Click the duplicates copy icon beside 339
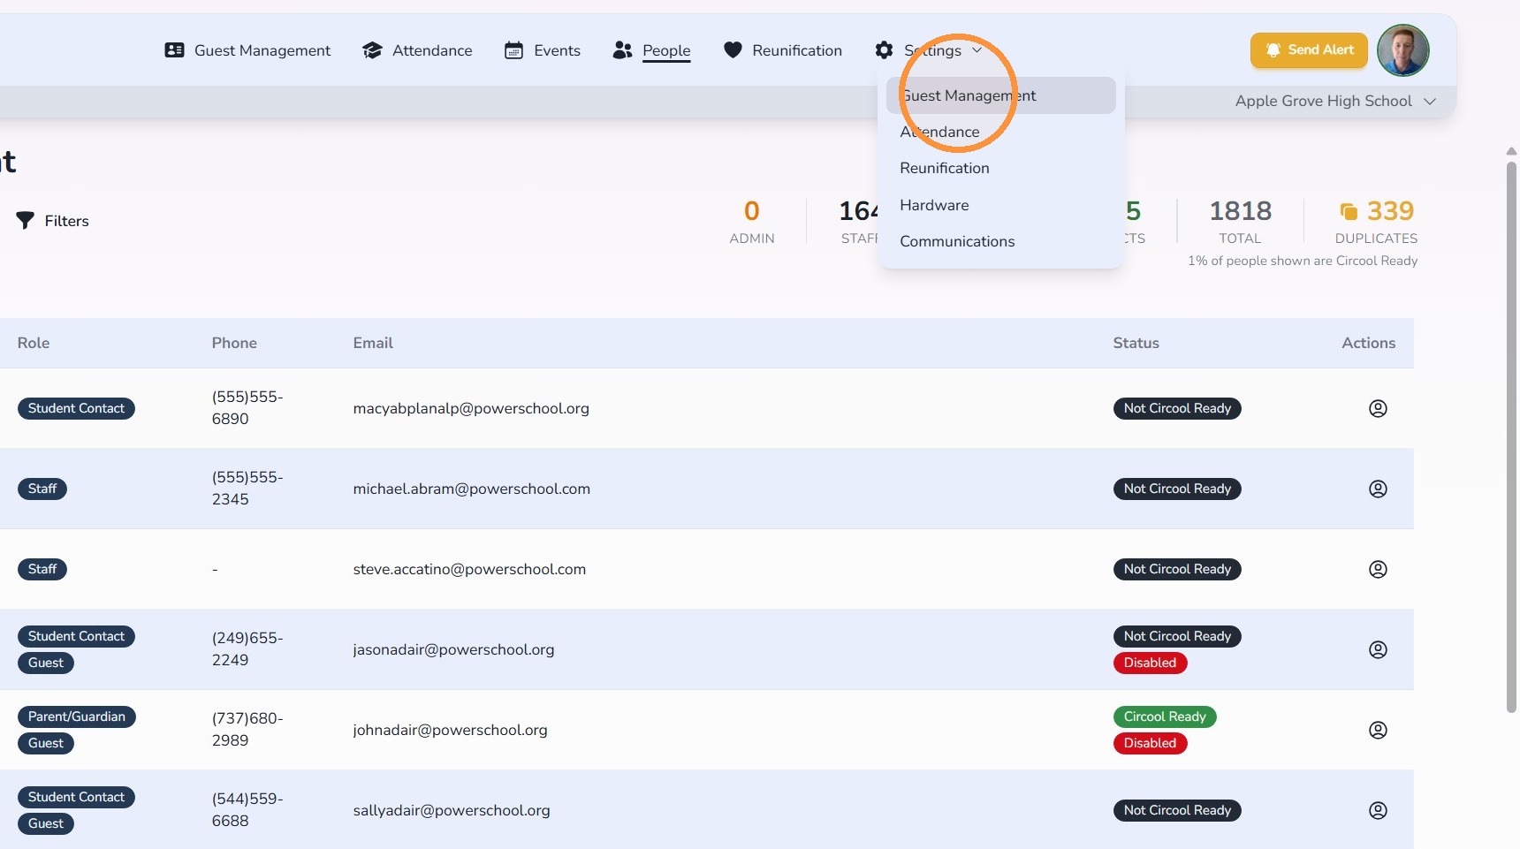Image resolution: width=1520 pixels, height=849 pixels. point(1349,211)
